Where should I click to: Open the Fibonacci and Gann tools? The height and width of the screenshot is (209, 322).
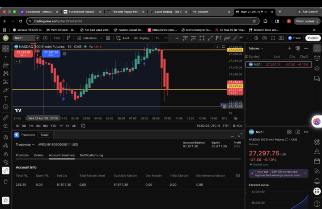point(5,65)
